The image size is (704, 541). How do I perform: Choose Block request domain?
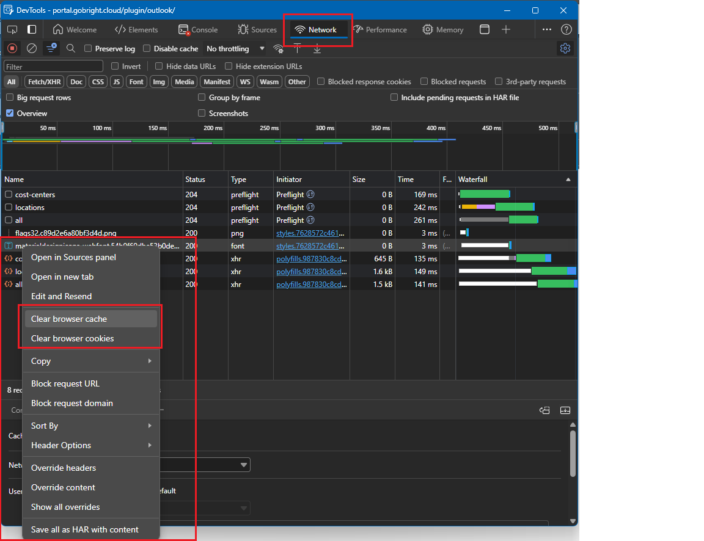click(91, 403)
